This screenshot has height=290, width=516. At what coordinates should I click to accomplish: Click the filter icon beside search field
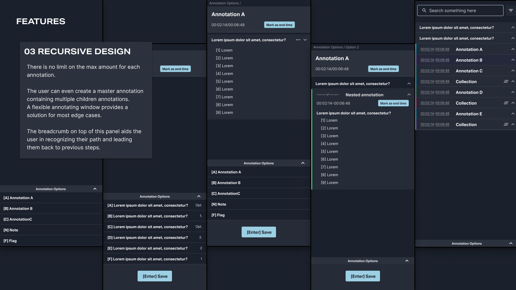[x=511, y=10]
